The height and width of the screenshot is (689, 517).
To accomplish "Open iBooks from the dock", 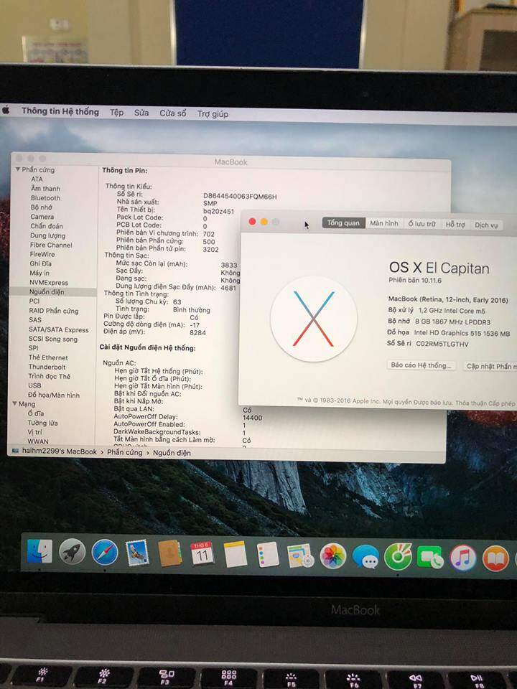I will pos(495,558).
